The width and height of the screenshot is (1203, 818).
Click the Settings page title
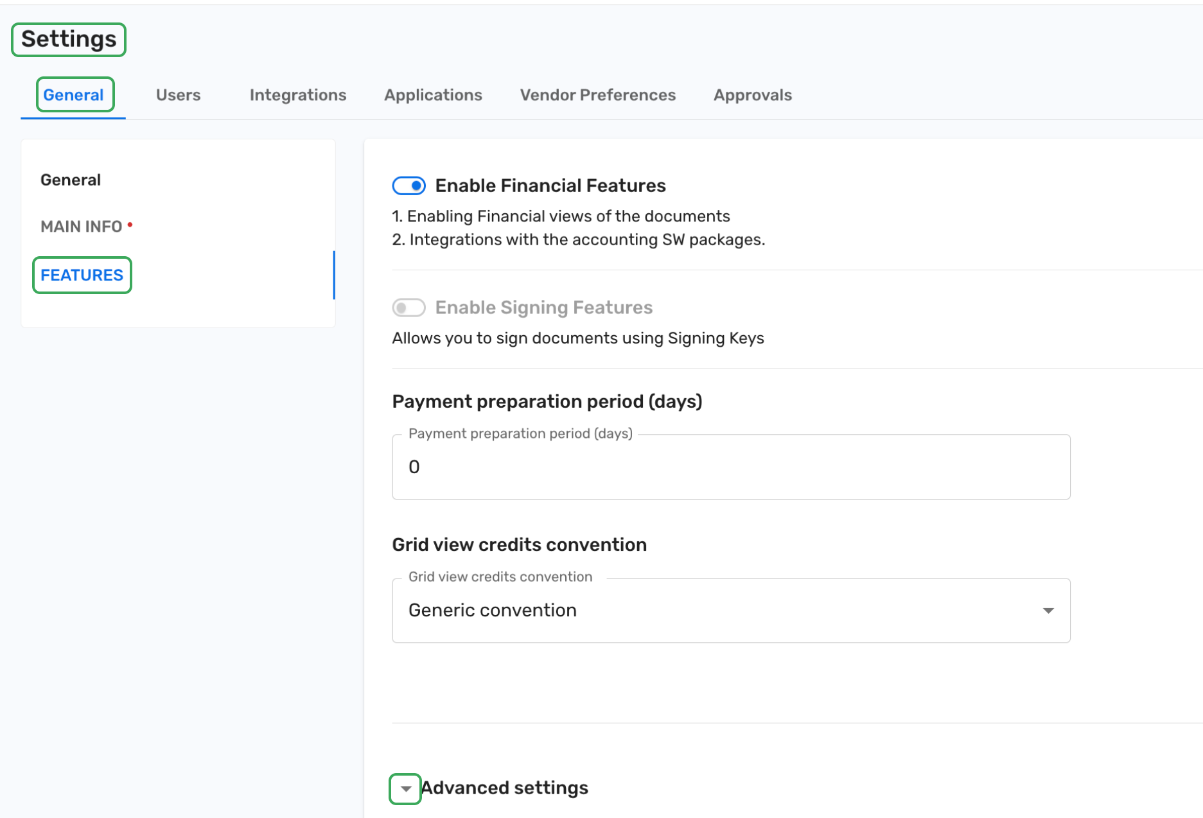[x=69, y=39]
